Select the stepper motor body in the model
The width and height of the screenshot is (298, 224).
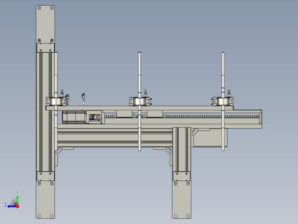click(74, 117)
